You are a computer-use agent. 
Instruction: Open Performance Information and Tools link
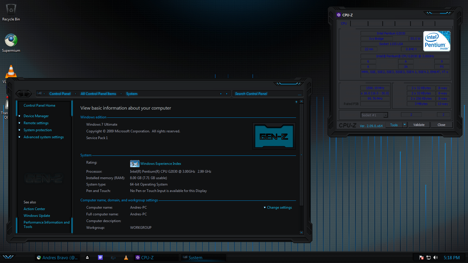tap(47, 224)
